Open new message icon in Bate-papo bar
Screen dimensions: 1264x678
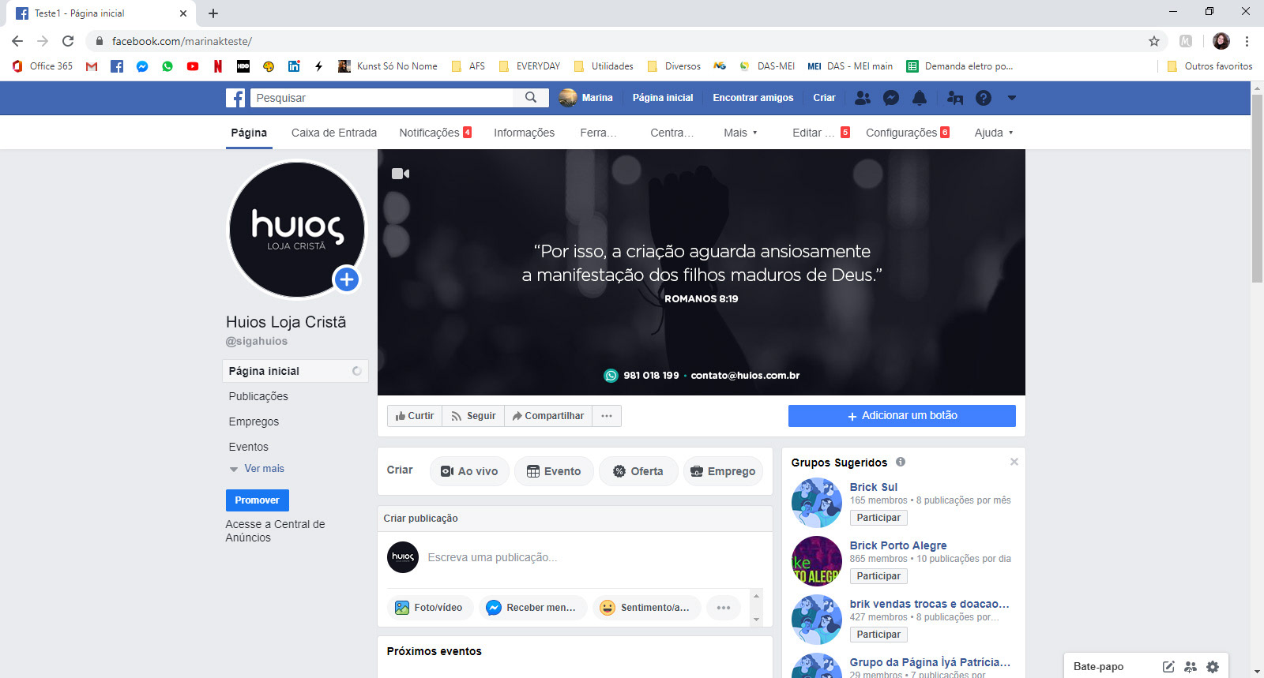tap(1168, 667)
